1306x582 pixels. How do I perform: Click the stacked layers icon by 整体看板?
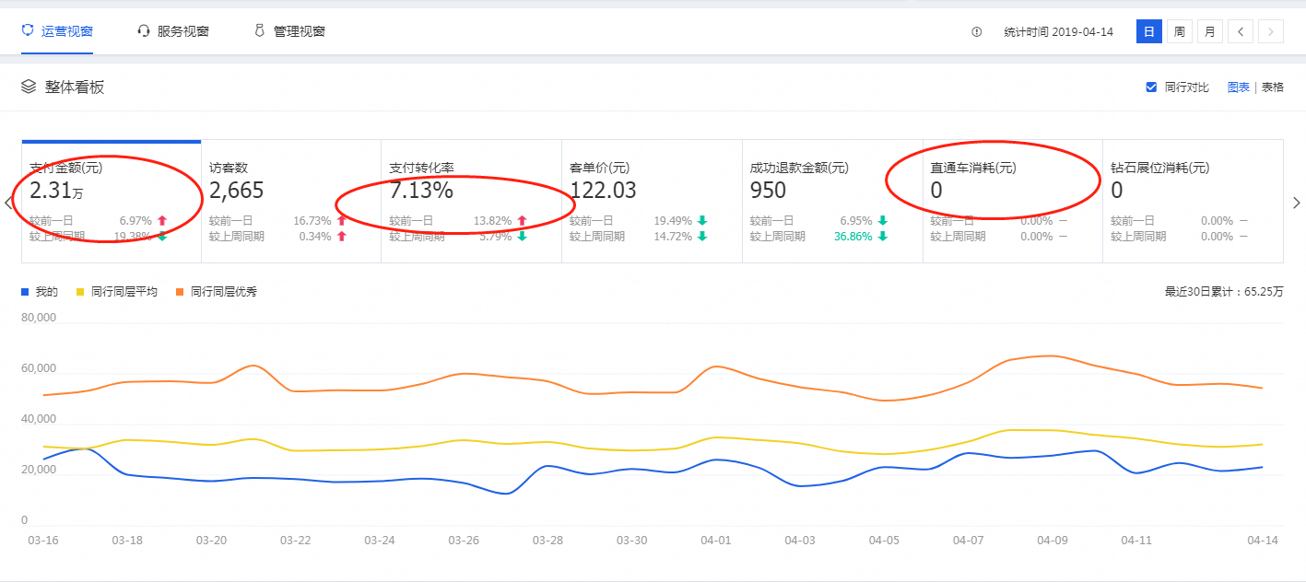tap(29, 87)
